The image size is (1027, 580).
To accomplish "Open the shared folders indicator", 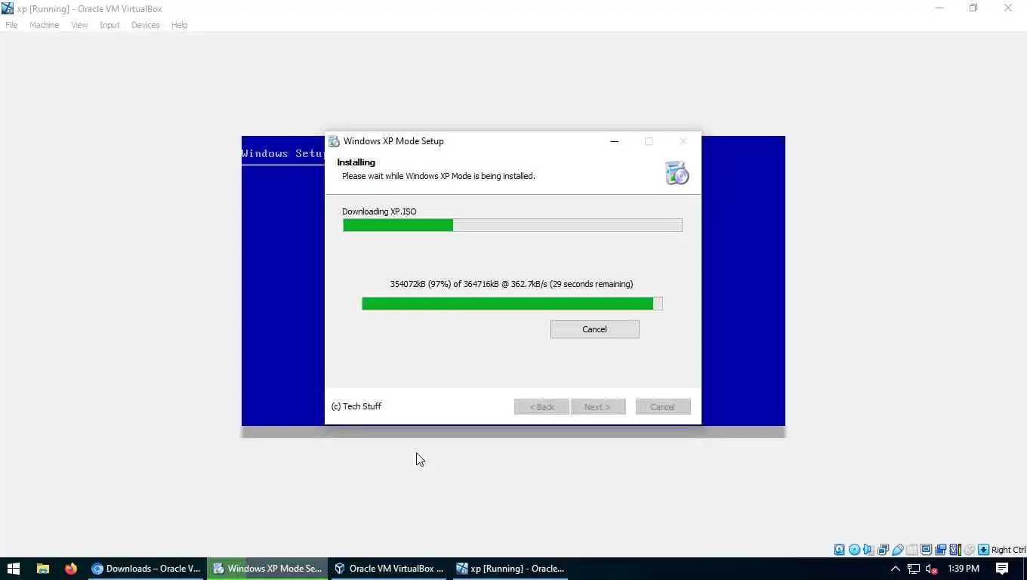I will 911,550.
